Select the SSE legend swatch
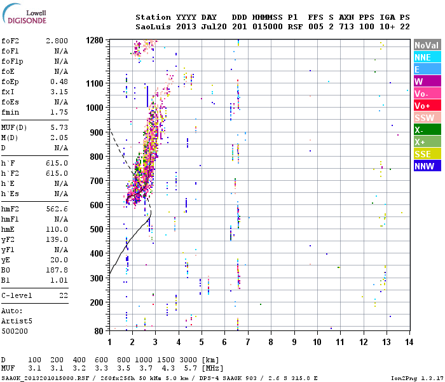445x382 pixels. pos(427,154)
